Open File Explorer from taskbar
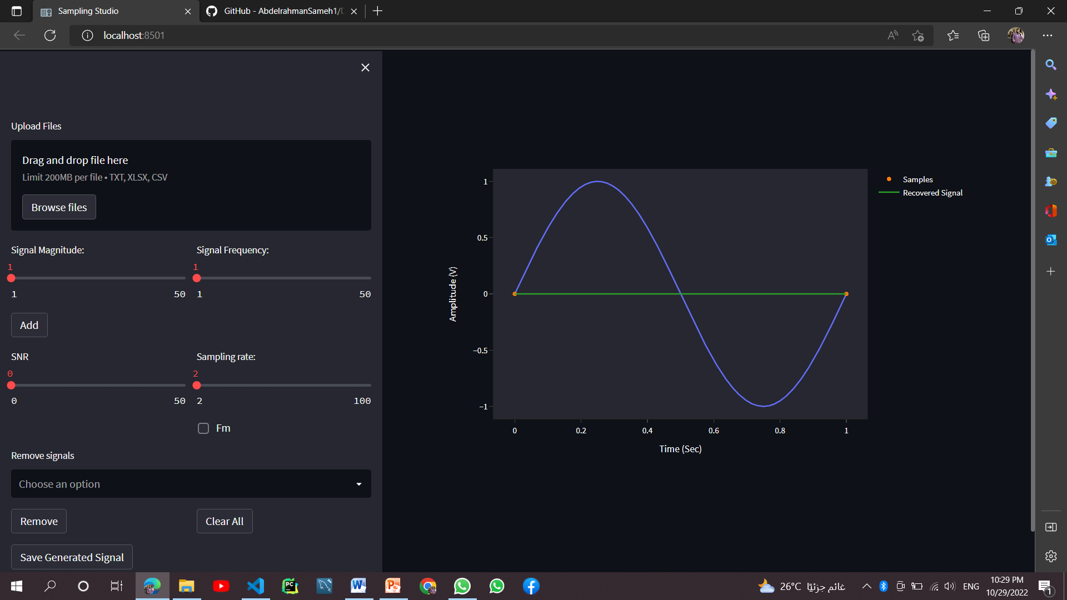 [187, 586]
